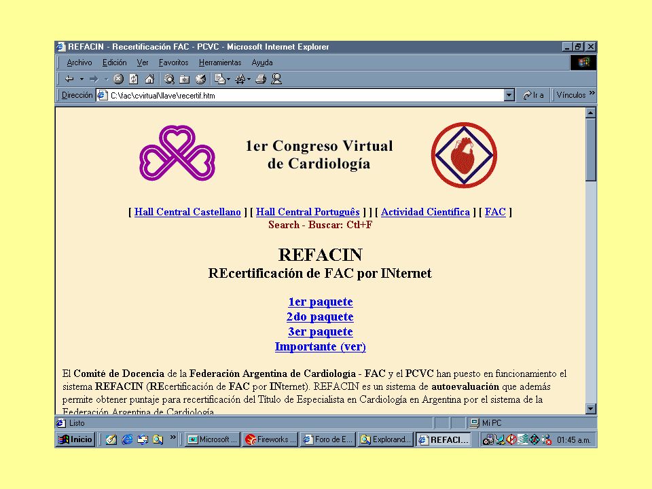Expand the quick launch overflow chevron

coord(173,437)
